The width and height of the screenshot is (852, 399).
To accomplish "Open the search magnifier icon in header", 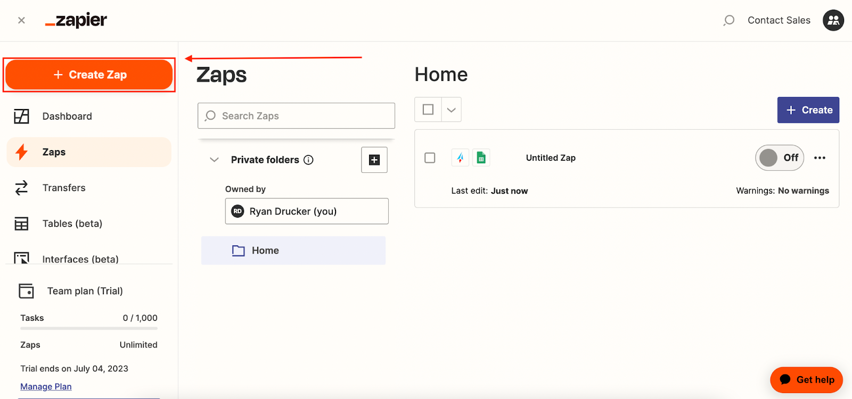I will 728,20.
